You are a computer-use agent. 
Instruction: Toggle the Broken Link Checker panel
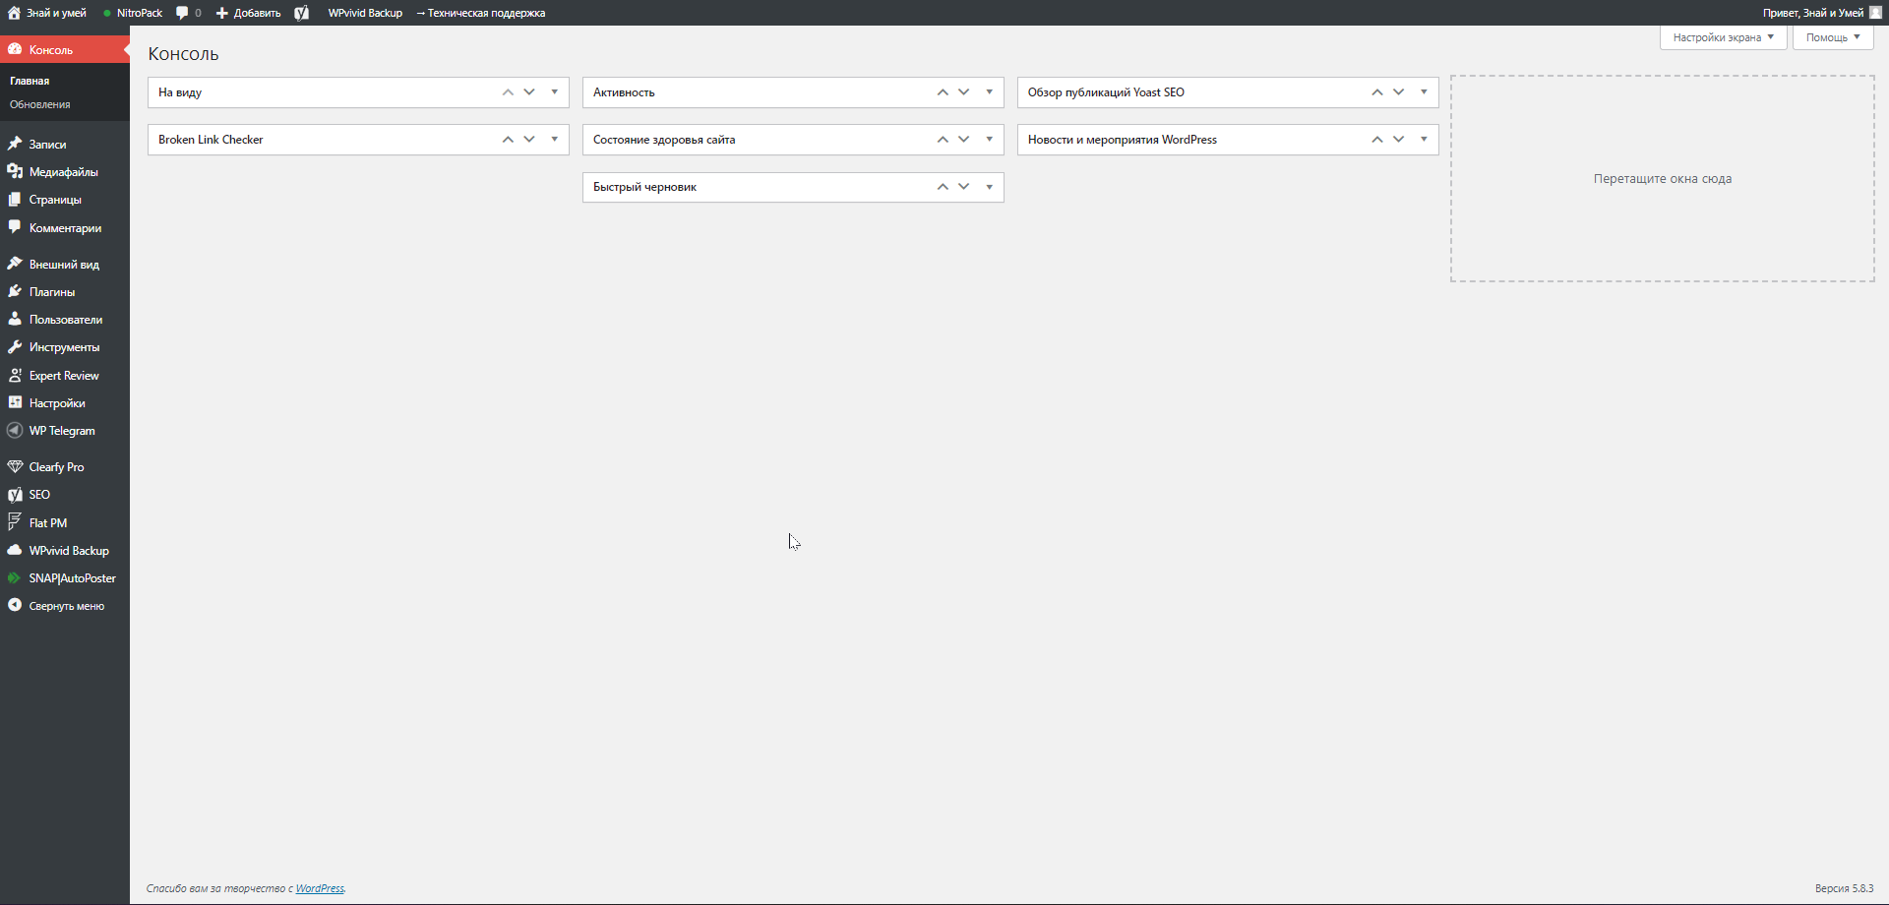pyautogui.click(x=555, y=140)
